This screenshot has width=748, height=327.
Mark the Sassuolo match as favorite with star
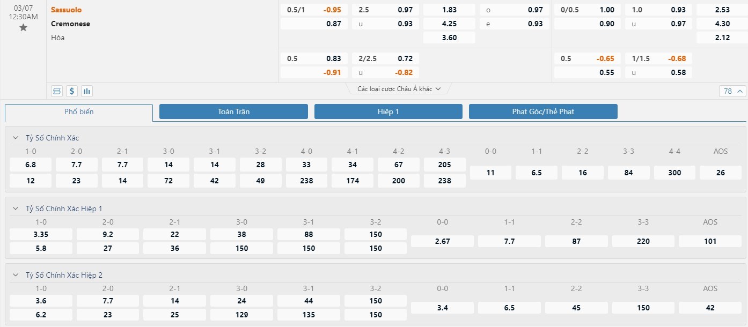coord(23,27)
